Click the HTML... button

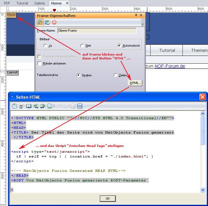pos(135,83)
